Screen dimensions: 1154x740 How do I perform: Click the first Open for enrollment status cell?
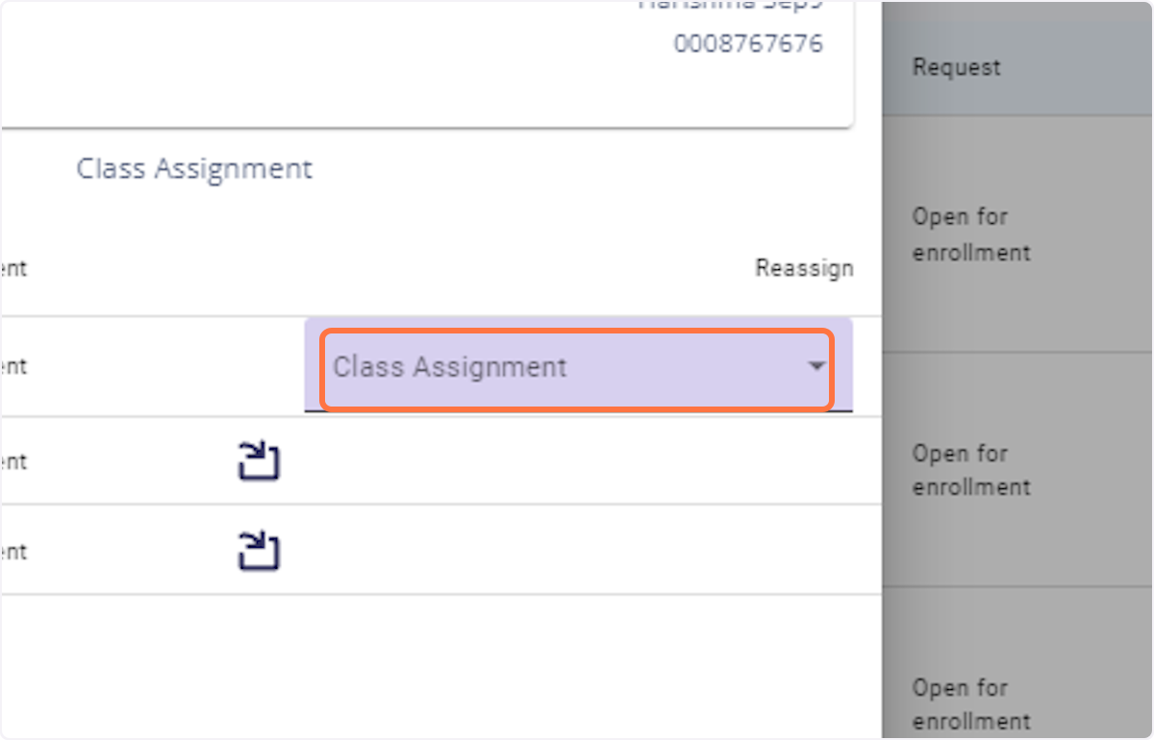pyautogui.click(x=970, y=234)
